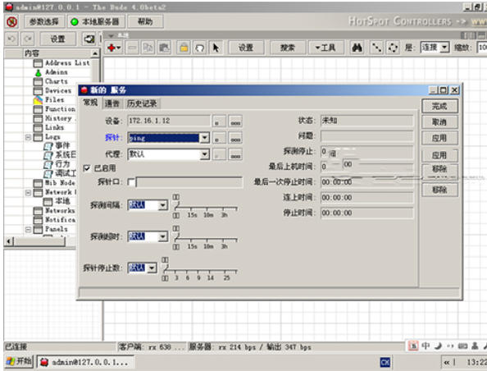This screenshot has width=487, height=371.
Task: Collapse the Logs tree node
Action: [x=28, y=137]
